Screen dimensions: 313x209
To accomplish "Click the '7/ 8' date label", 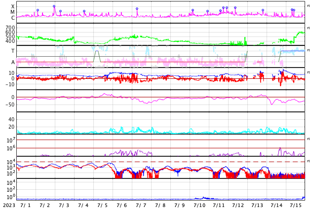I will (160, 206).
